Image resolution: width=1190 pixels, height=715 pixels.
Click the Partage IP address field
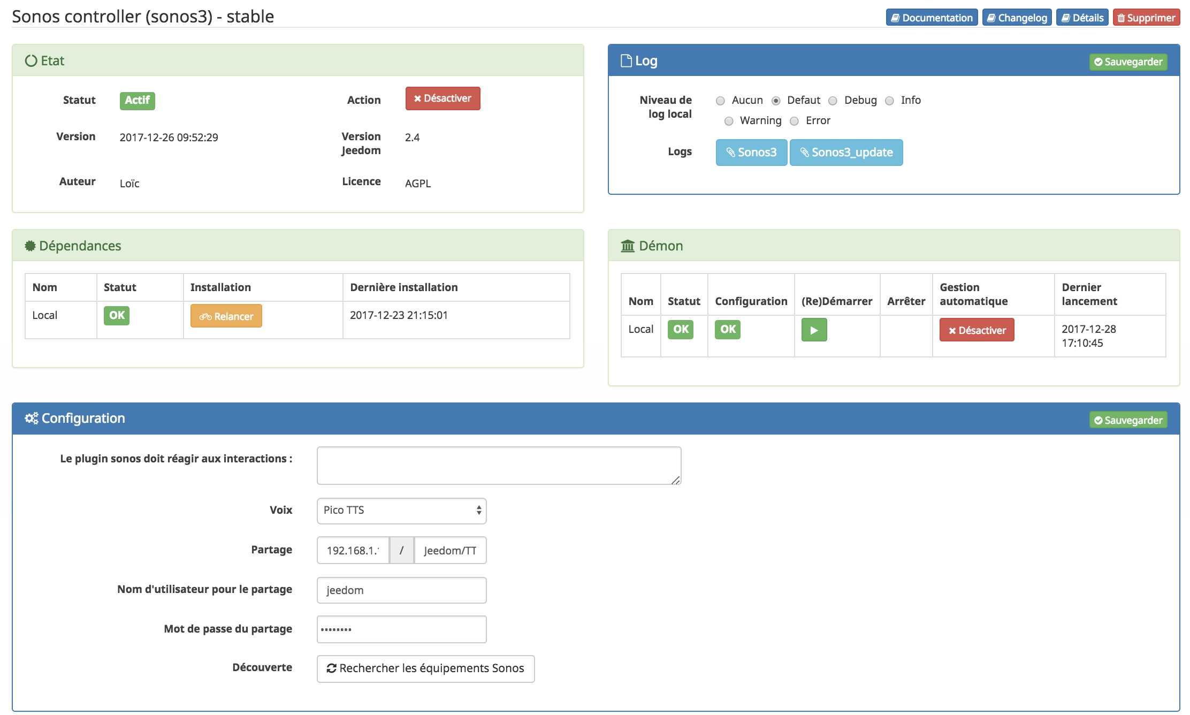click(353, 550)
